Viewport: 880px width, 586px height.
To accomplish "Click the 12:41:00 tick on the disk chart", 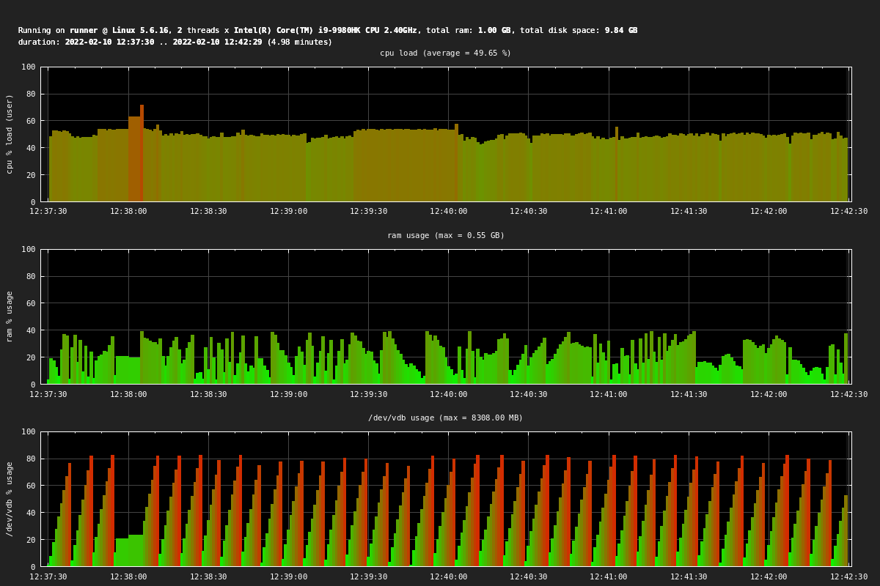I will (608, 577).
